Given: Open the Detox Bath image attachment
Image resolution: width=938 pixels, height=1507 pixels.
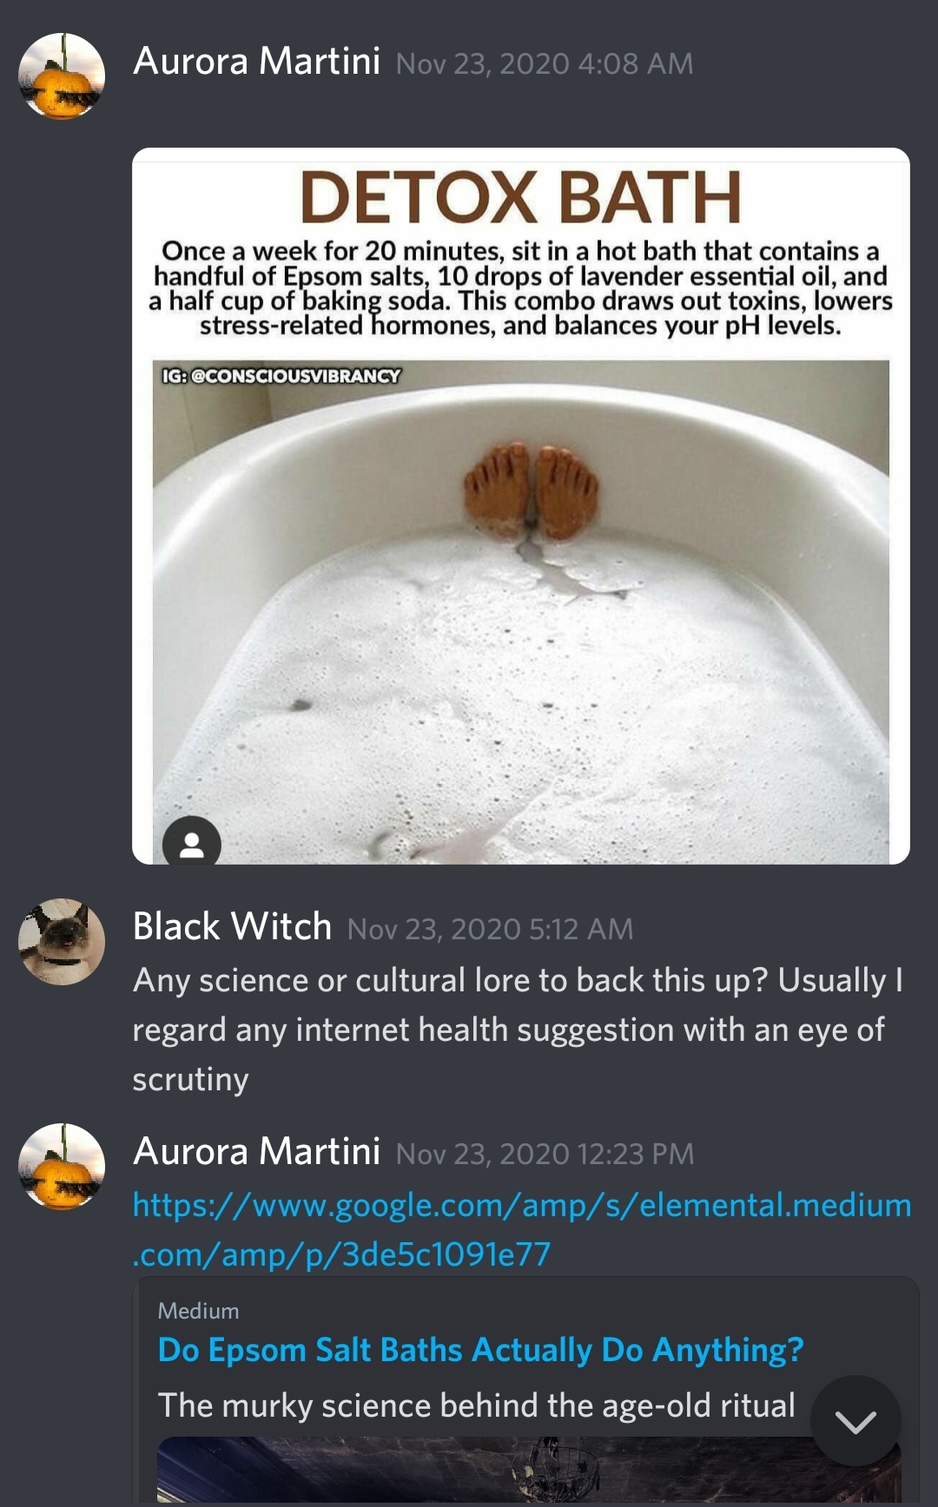Looking at the screenshot, I should 521,506.
